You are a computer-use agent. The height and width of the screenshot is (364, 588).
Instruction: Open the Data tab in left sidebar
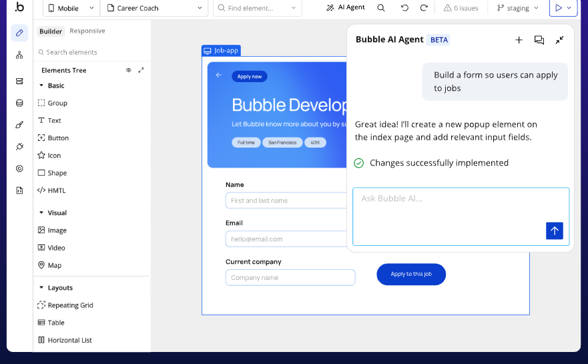tap(19, 103)
